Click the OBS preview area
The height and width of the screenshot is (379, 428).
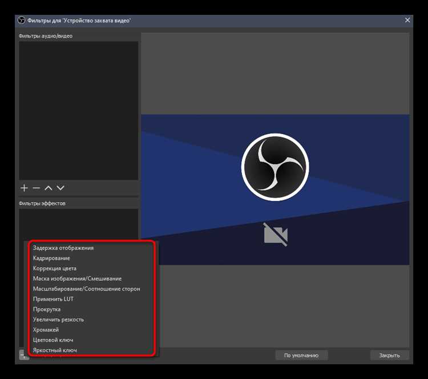click(x=275, y=189)
